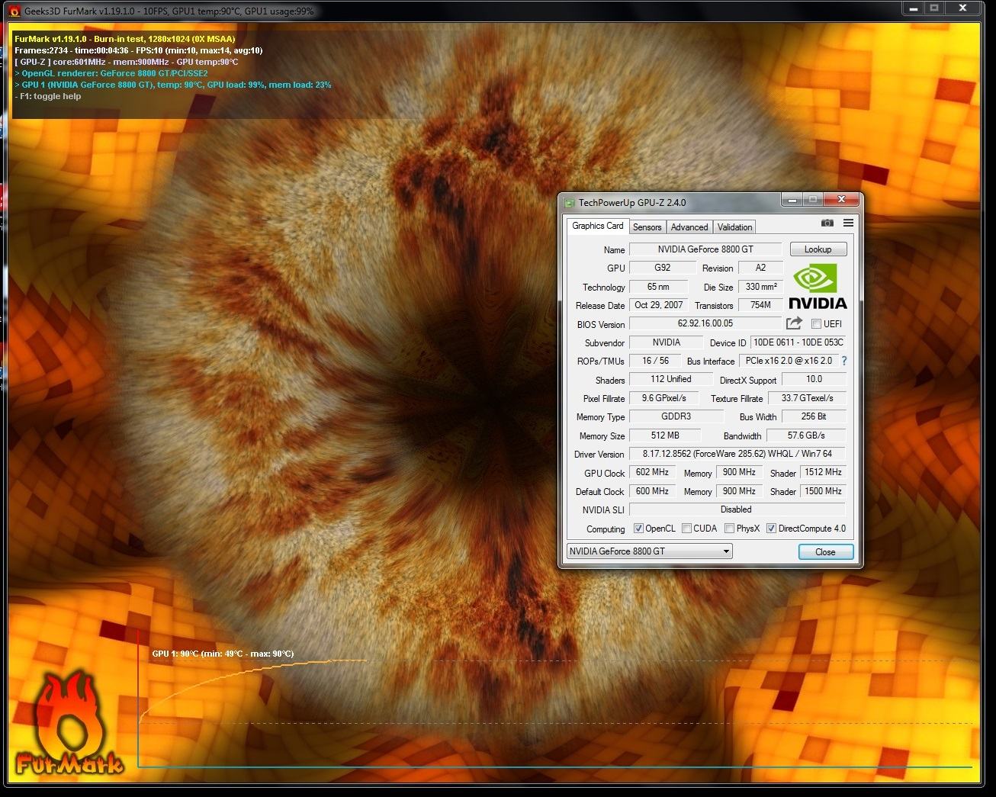The width and height of the screenshot is (996, 797).
Task: Click the Memory Size value 512 MB
Action: (665, 435)
